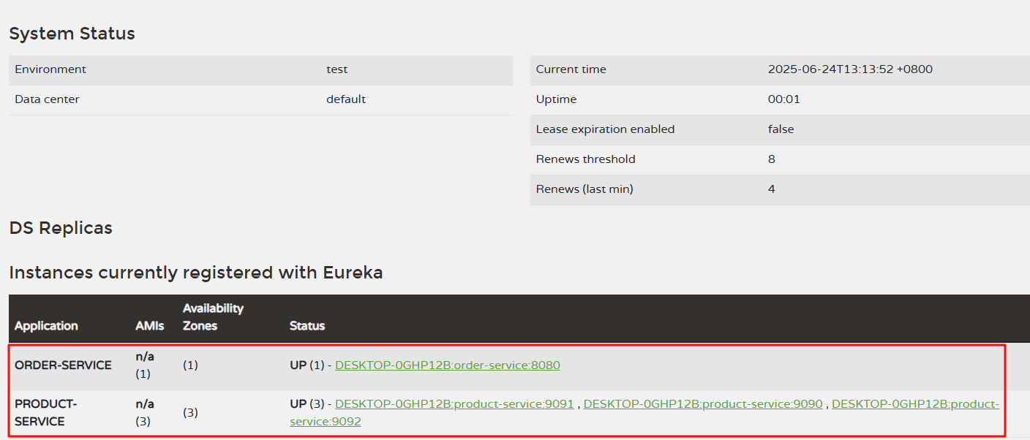The image size is (1030, 440).
Task: Select the Application column header
Action: click(46, 326)
